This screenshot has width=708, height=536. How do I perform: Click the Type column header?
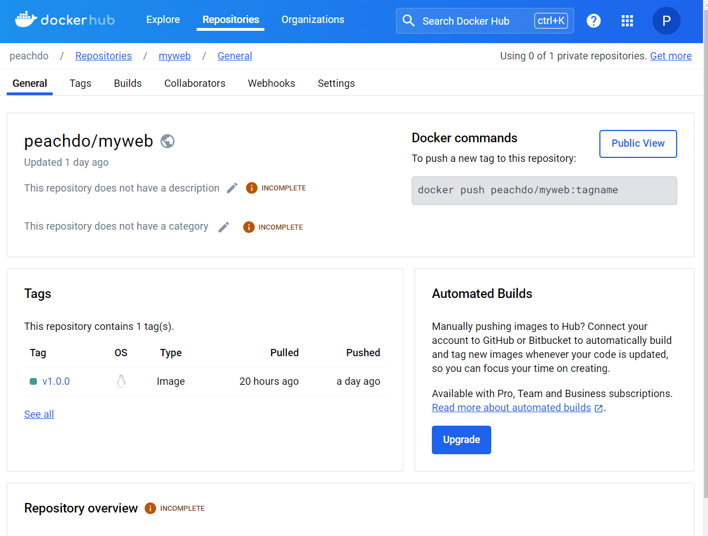point(171,353)
